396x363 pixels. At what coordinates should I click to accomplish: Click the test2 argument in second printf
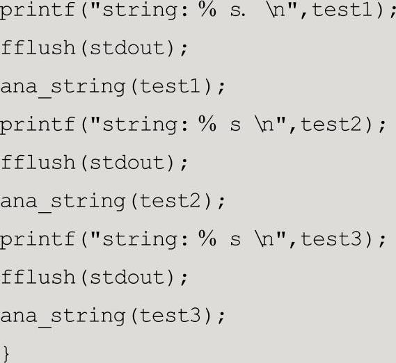coord(331,124)
